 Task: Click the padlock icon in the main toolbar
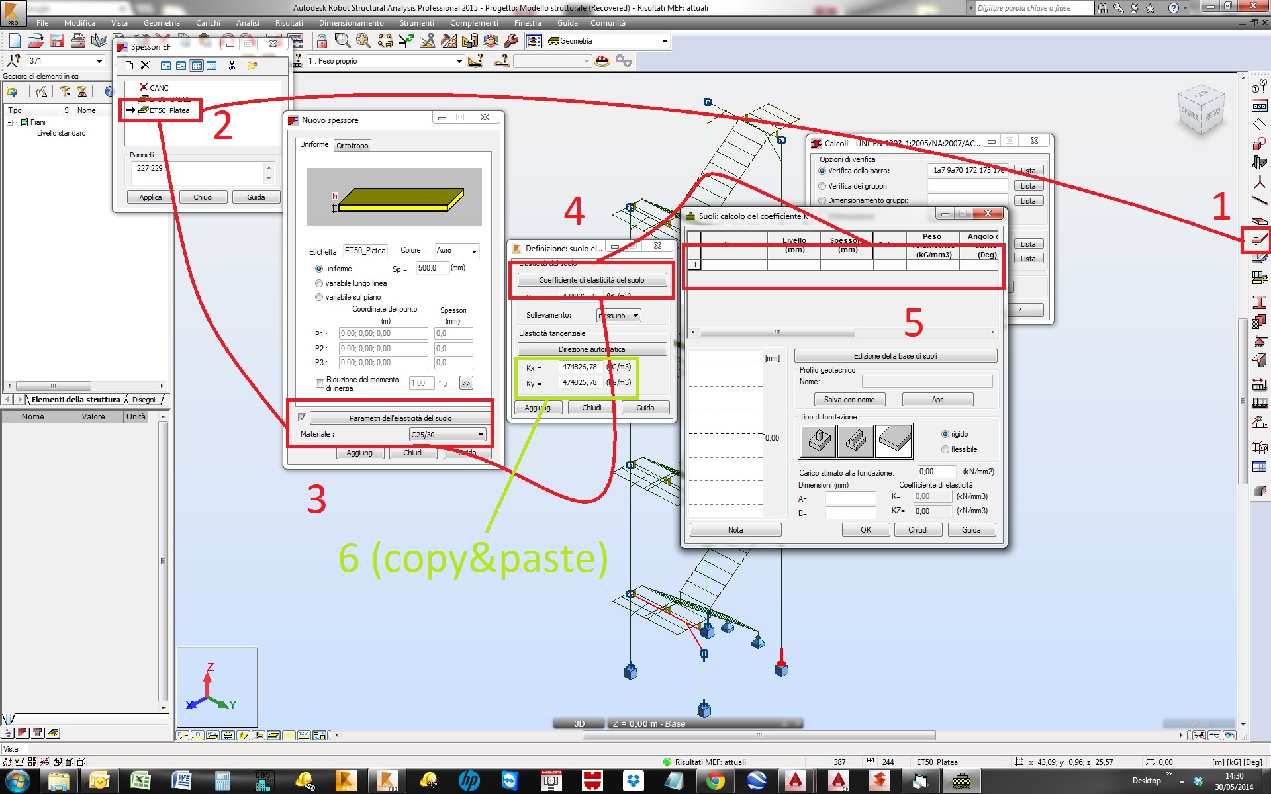[x=322, y=41]
